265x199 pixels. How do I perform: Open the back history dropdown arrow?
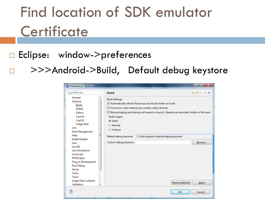coord(197,93)
